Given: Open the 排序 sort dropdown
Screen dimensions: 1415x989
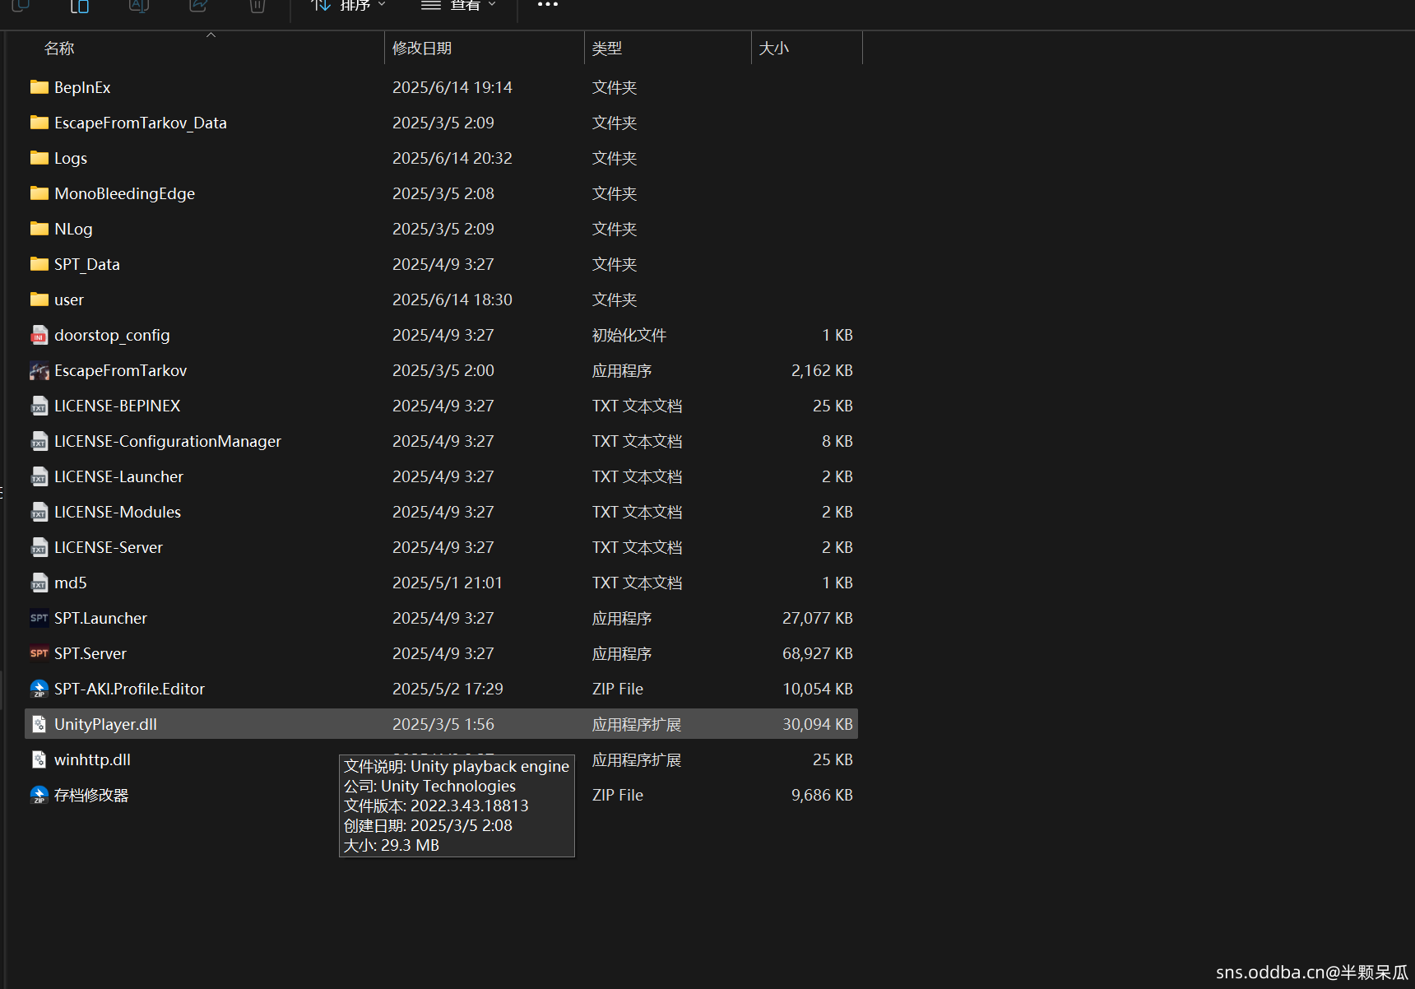Looking at the screenshot, I should 348,5.
